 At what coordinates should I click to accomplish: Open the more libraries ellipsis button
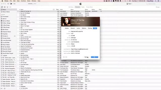point(10,7)
